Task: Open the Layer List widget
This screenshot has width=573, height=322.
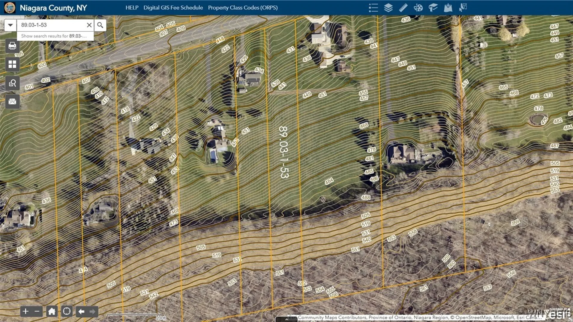Action: pos(388,8)
